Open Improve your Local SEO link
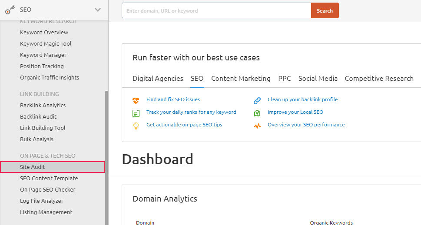This screenshot has height=225, width=421. (x=295, y=112)
